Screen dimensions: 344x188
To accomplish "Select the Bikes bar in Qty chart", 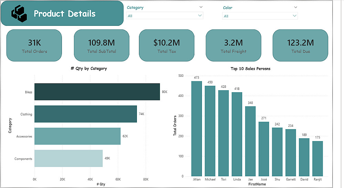I will point(97,92).
